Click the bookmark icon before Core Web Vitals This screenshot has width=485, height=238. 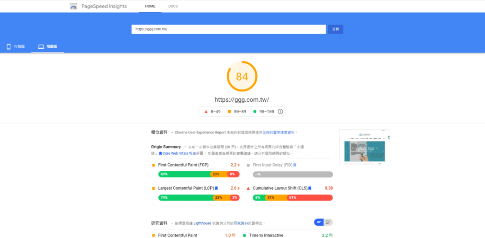coord(161,153)
